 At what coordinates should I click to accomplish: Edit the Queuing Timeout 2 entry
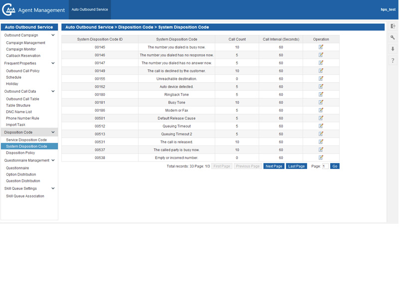pyautogui.click(x=321, y=134)
